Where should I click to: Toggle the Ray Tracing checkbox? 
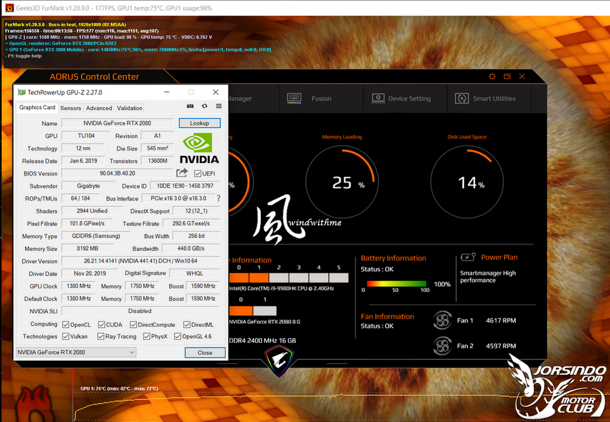pos(101,336)
